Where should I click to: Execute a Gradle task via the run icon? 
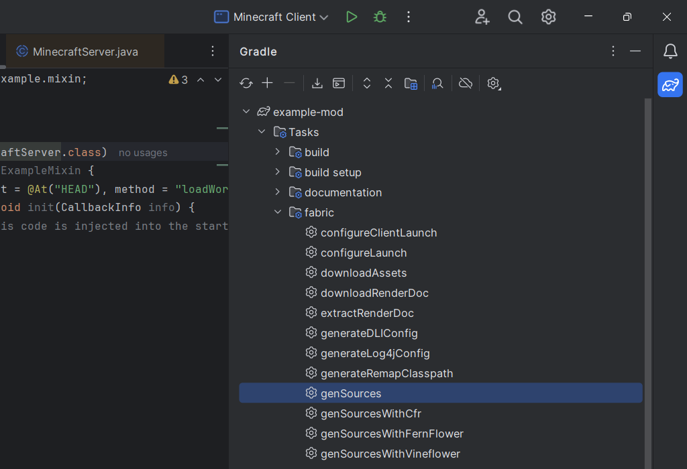(x=339, y=83)
